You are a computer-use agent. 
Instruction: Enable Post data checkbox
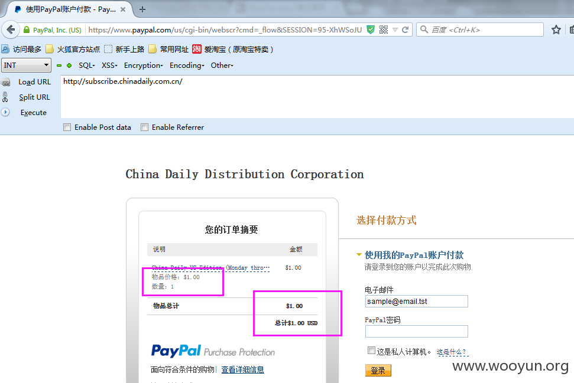click(x=67, y=127)
